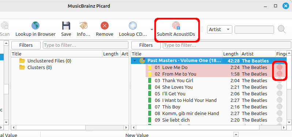
Task: Click the fingerprint icon for This Boy
Action: coord(279,107)
